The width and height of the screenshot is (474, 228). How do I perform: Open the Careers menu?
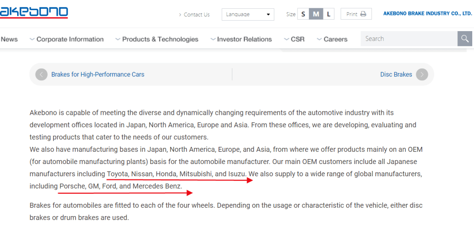point(332,39)
